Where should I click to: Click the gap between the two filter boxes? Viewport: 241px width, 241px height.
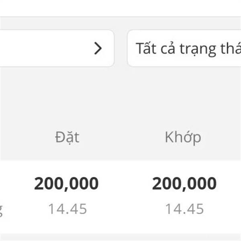pyautogui.click(x=121, y=49)
